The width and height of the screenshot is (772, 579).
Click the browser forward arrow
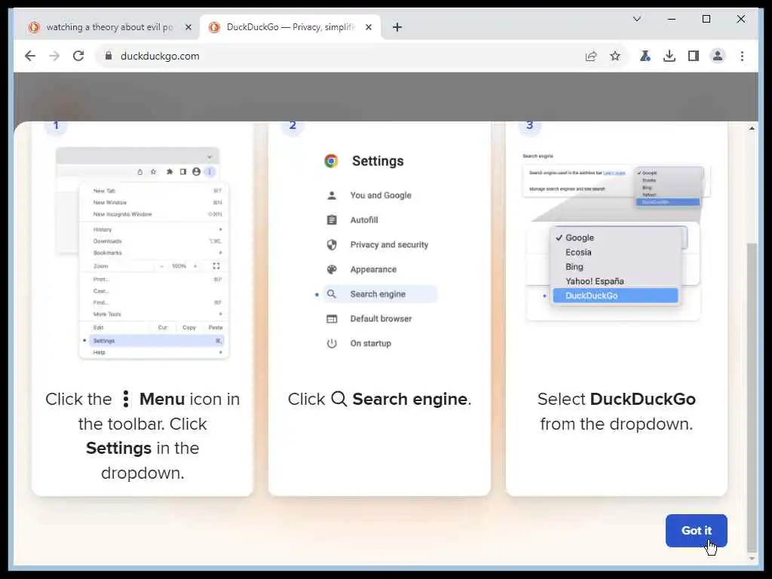[54, 56]
